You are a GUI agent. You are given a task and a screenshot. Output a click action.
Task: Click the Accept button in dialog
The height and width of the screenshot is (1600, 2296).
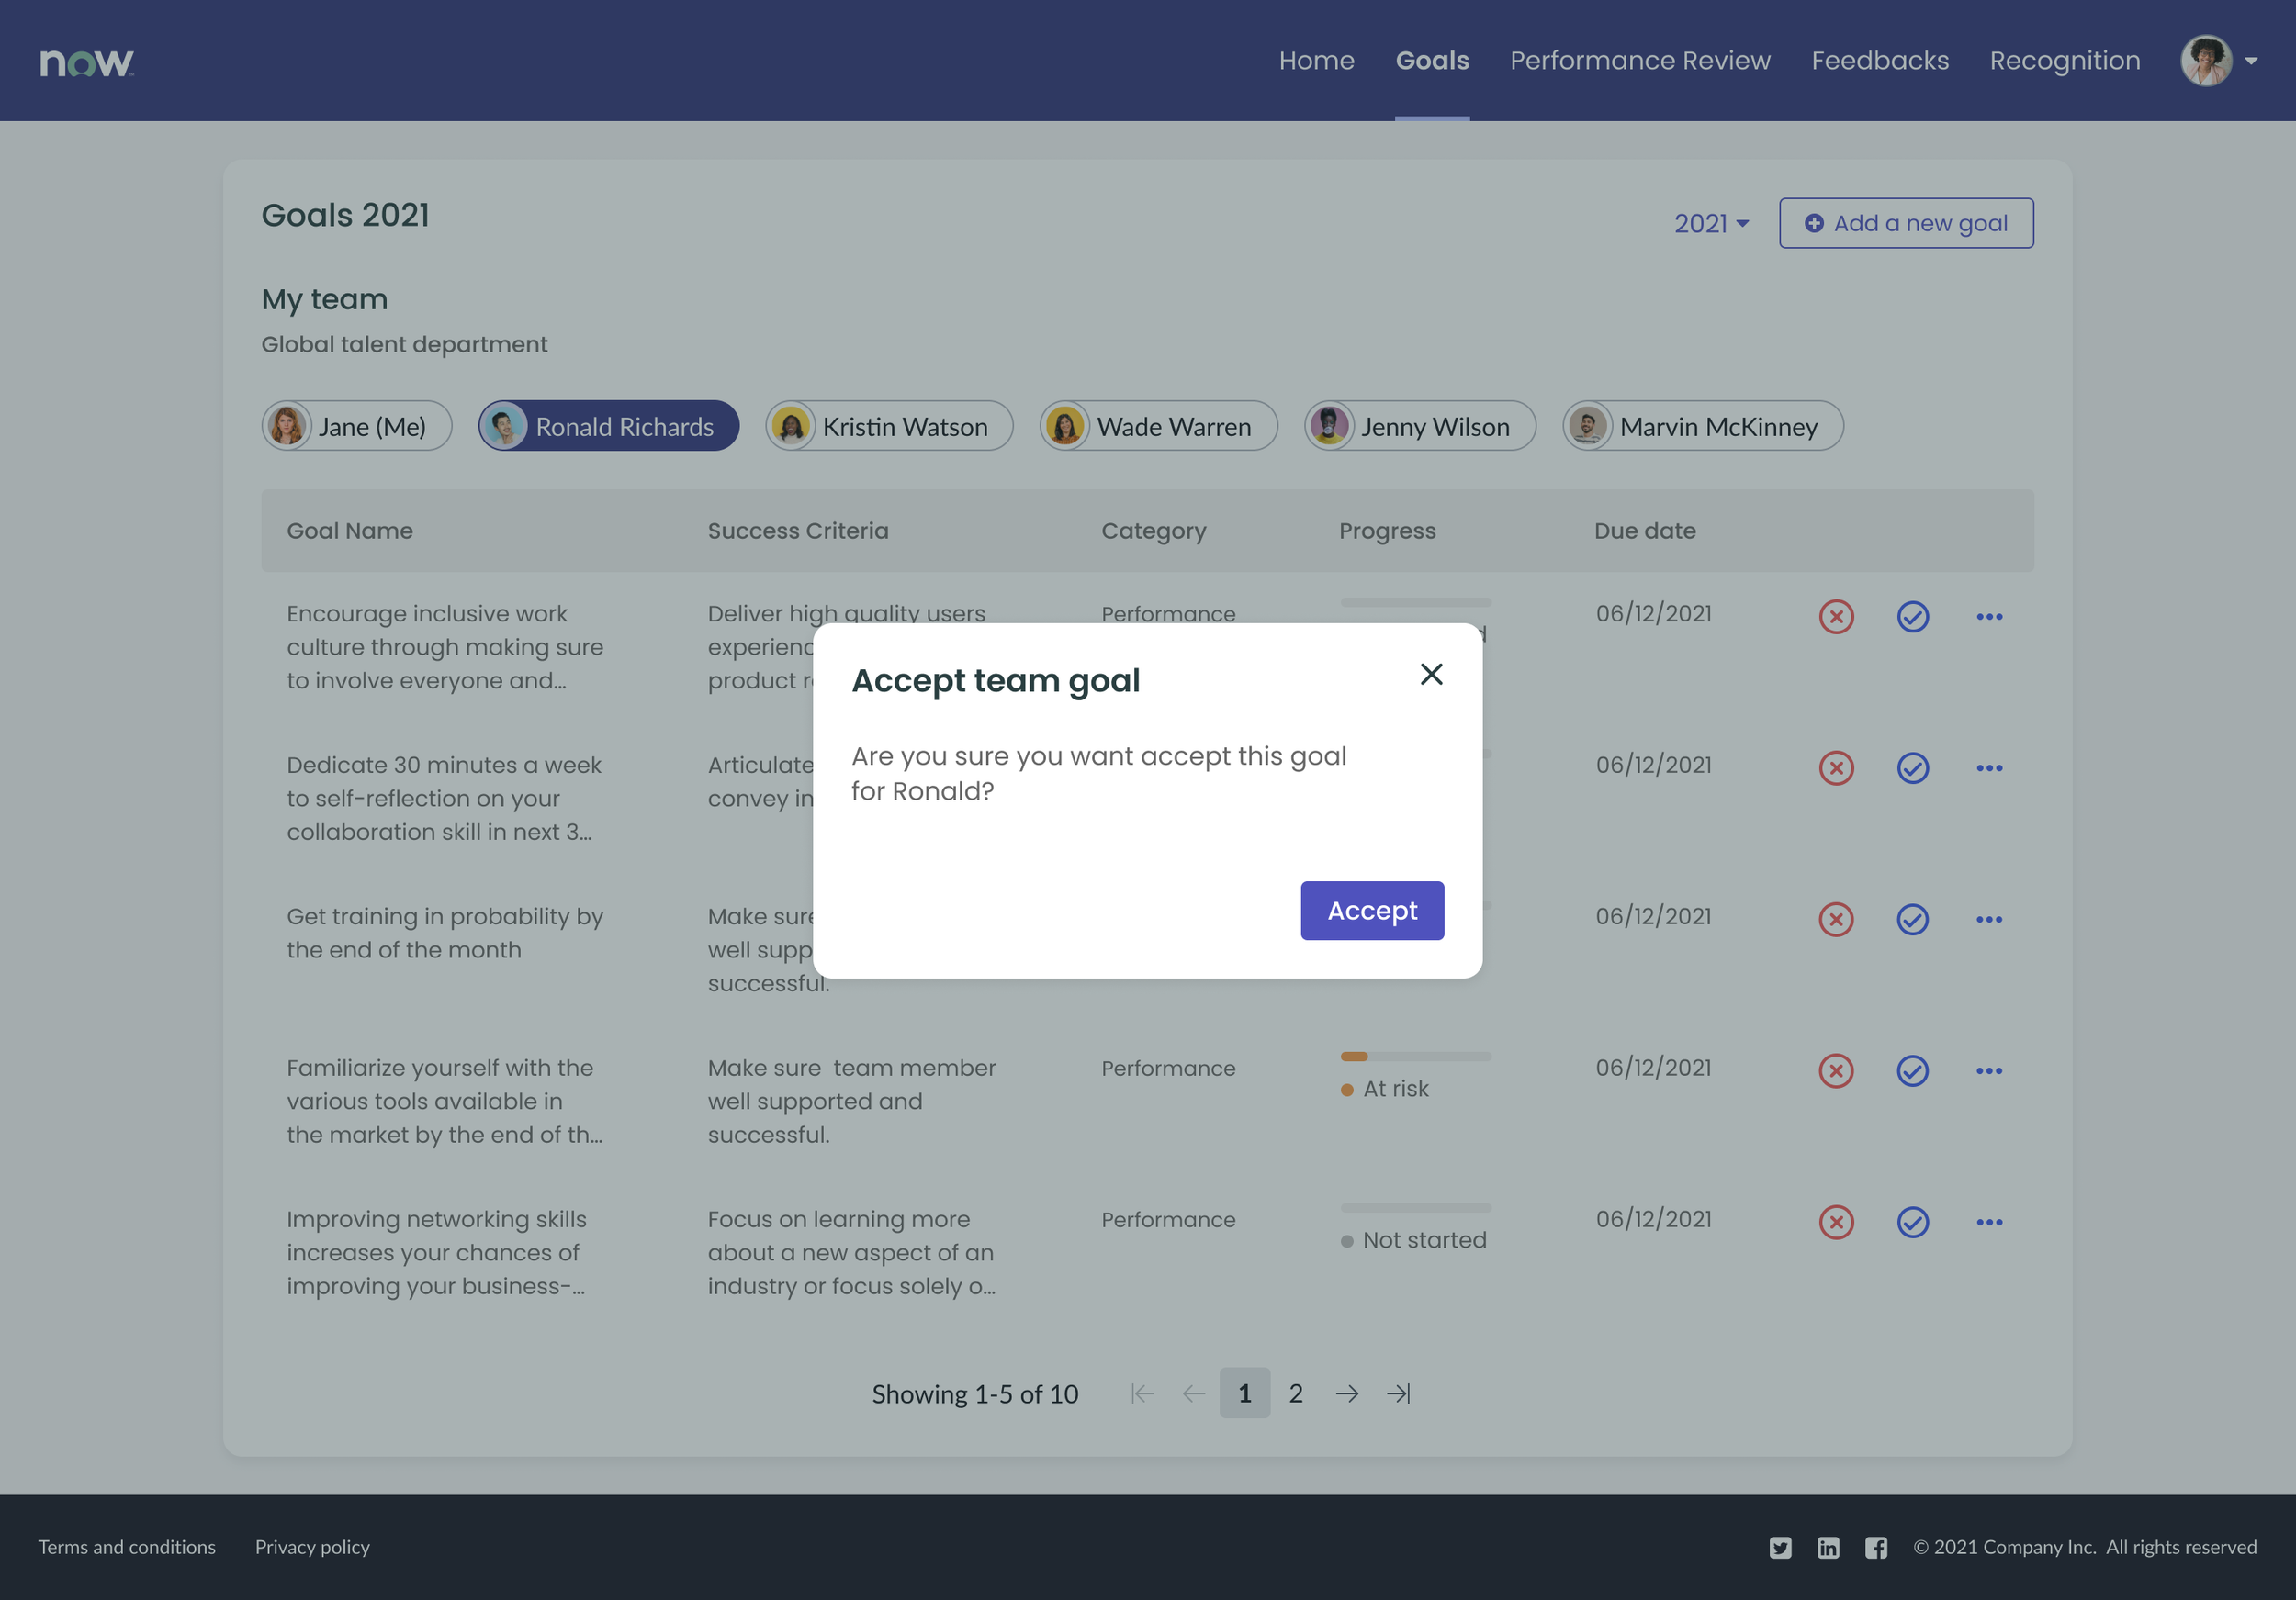click(1371, 911)
